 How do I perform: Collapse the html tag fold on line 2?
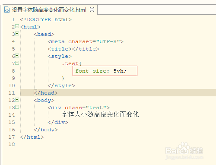pos(17,26)
